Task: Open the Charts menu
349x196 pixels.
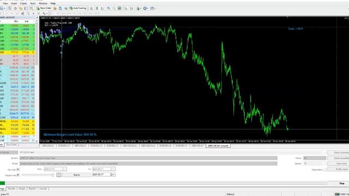Action: (23, 3)
